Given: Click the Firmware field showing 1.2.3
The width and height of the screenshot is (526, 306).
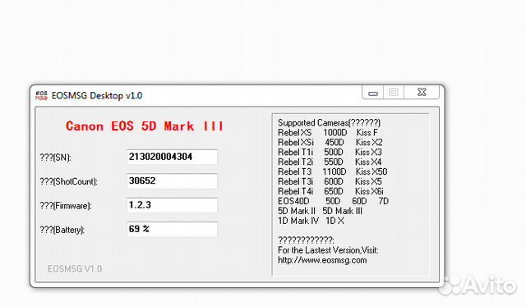Looking at the screenshot, I should (x=172, y=205).
